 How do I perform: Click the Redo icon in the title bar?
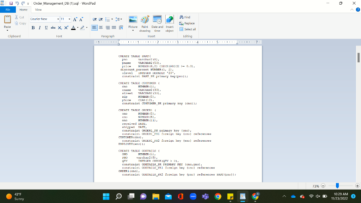point(23,4)
